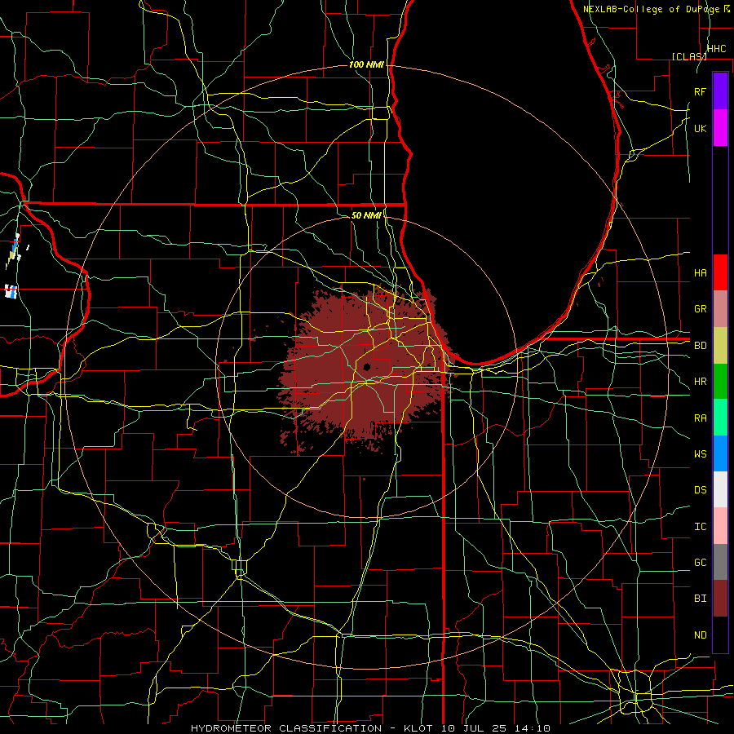
Task: Click the HA red legend swatch
Action: [720, 272]
